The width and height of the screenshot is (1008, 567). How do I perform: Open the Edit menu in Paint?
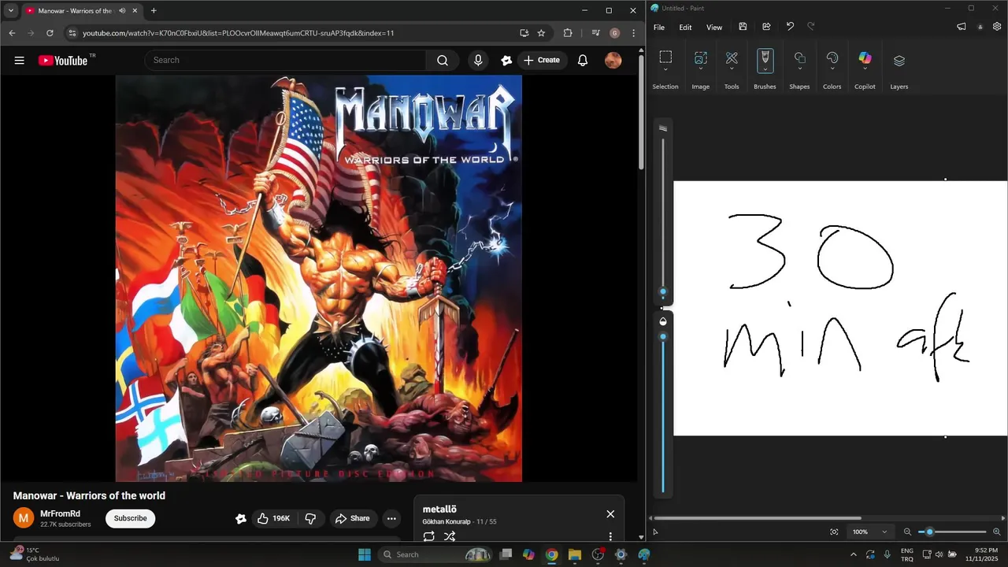(x=686, y=27)
